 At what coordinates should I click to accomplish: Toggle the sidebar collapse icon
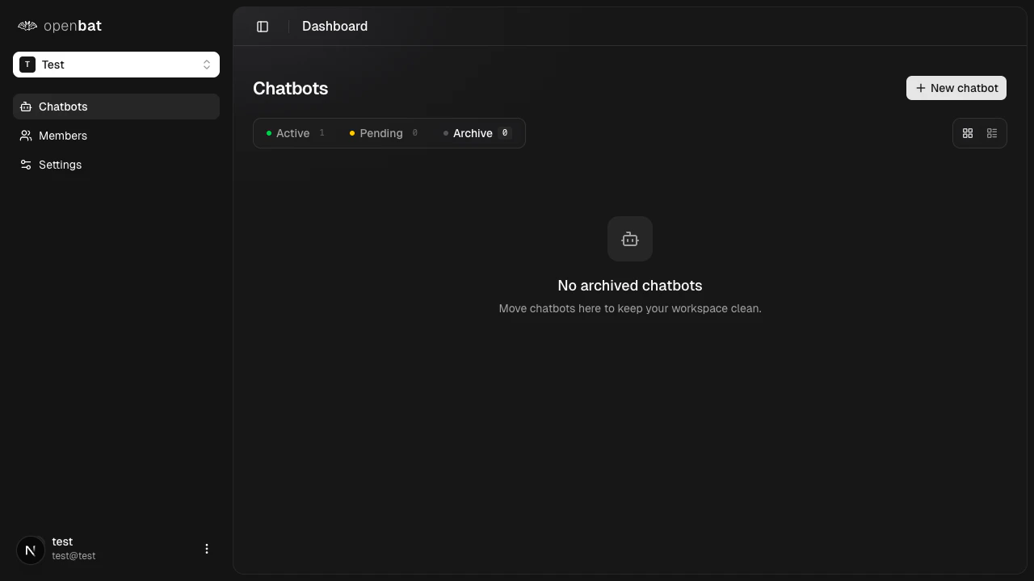pyautogui.click(x=262, y=26)
